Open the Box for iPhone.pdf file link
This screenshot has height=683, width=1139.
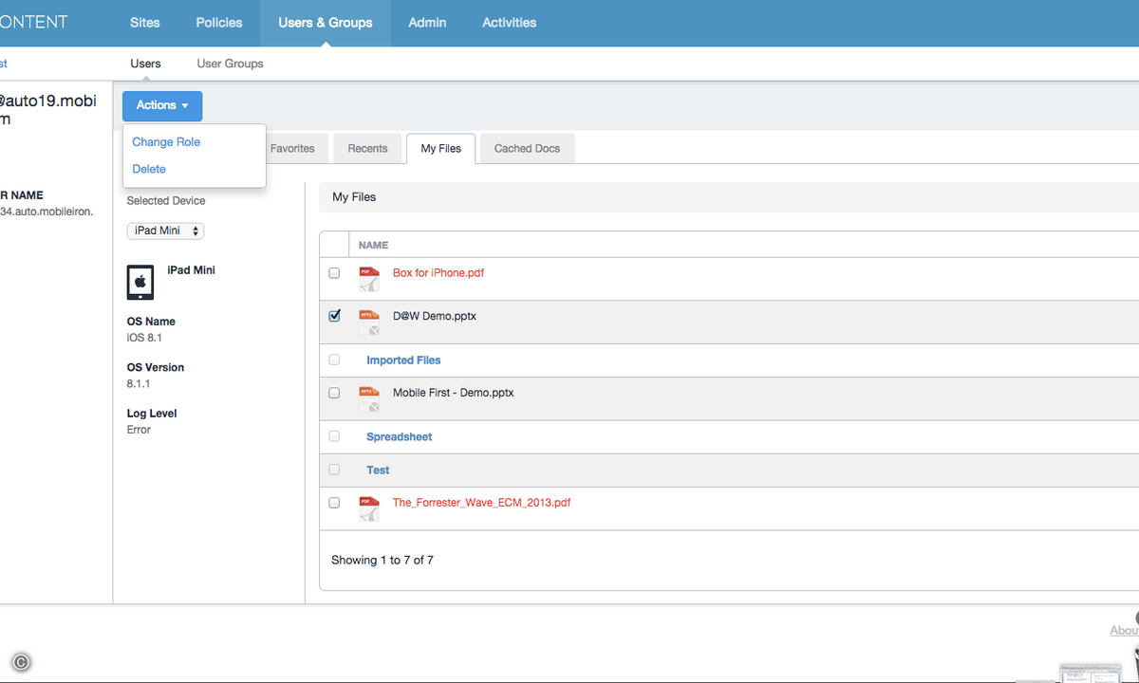439,272
